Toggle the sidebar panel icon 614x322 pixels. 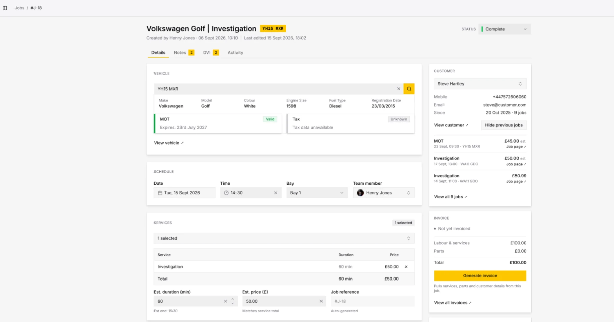tap(5, 8)
